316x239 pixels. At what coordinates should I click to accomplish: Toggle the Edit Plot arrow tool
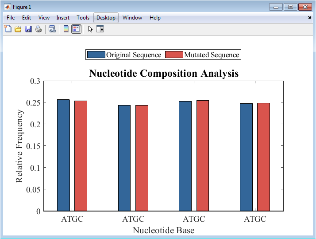90,29
